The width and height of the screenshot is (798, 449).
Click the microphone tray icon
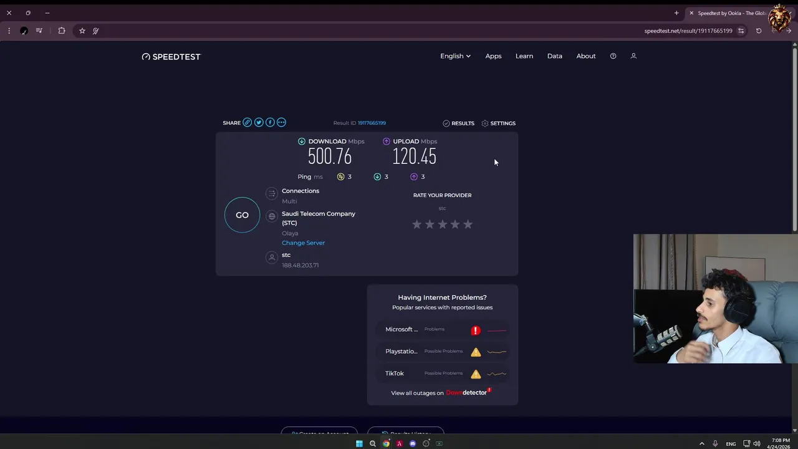point(716,444)
